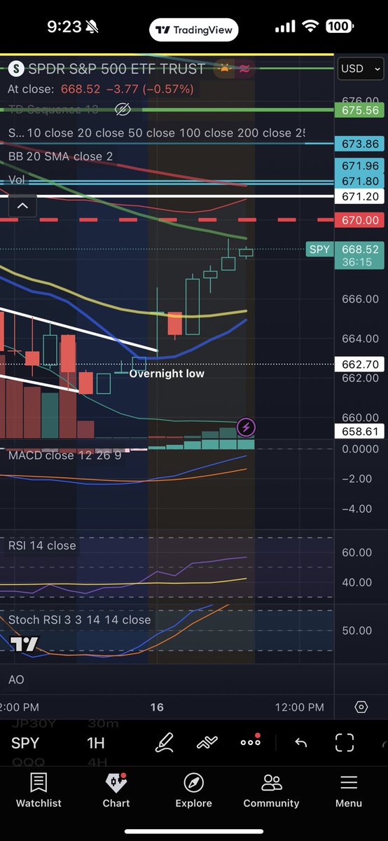The width and height of the screenshot is (388, 841).
Task: Tap the latest hourly candlestick
Action: (247, 252)
